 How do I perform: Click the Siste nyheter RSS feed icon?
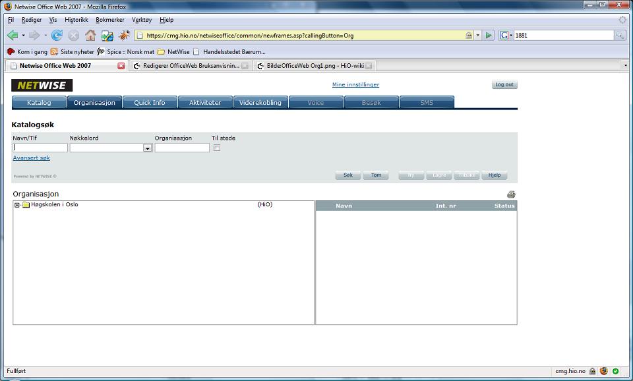click(54, 51)
